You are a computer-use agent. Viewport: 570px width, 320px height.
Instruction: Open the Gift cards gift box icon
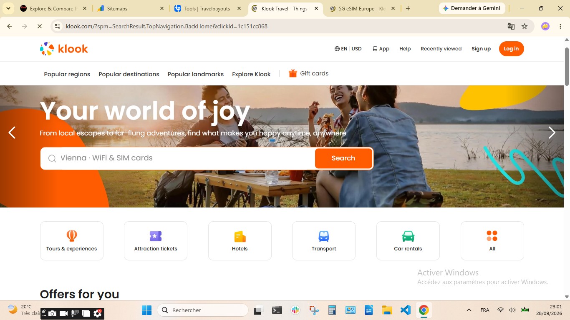(x=293, y=73)
